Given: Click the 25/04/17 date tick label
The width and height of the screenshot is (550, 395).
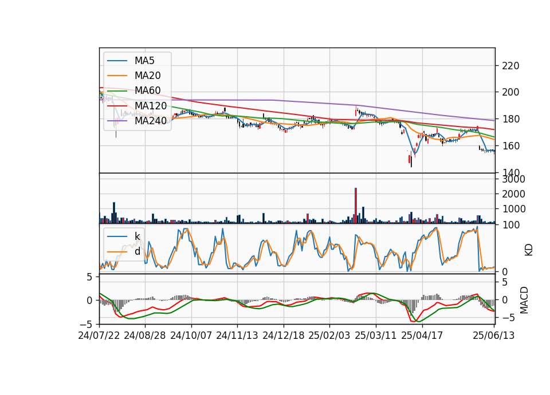Looking at the screenshot, I should click(x=422, y=335).
